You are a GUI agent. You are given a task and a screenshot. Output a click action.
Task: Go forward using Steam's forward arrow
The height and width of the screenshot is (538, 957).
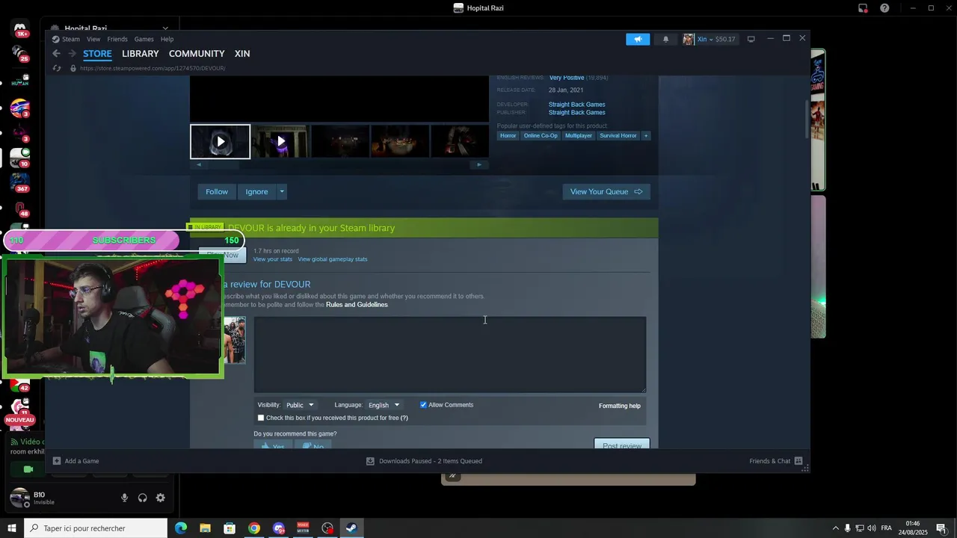(x=72, y=54)
